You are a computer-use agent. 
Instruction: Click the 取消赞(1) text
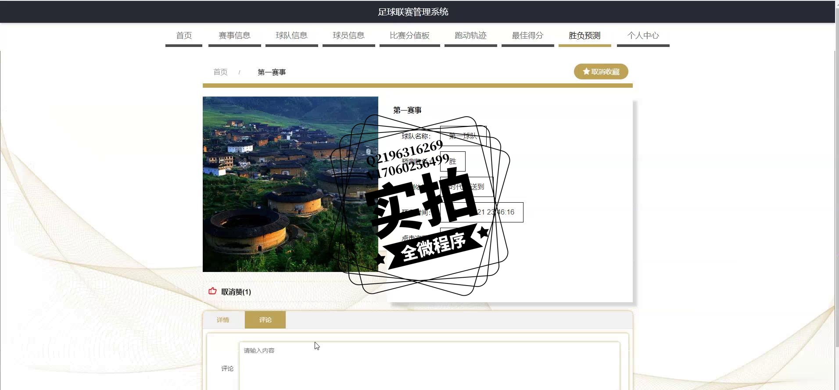pyautogui.click(x=236, y=292)
